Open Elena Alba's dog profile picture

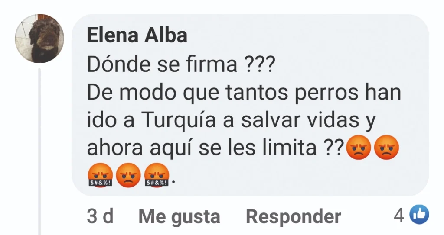[x=39, y=38]
